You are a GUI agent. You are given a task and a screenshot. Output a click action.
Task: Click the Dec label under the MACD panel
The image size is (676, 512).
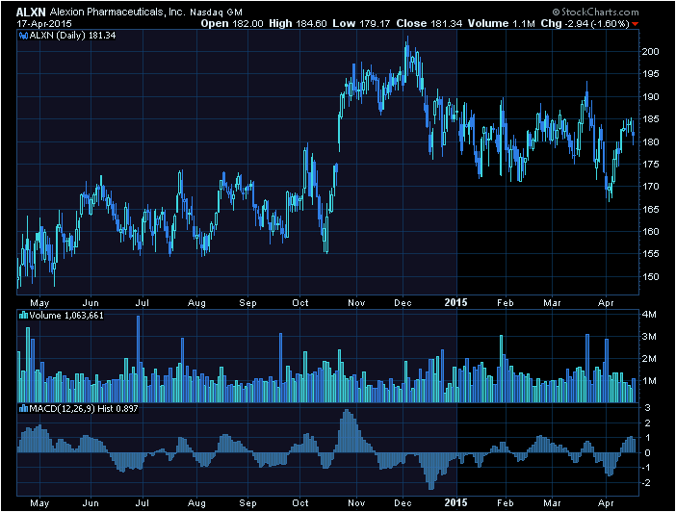(403, 503)
